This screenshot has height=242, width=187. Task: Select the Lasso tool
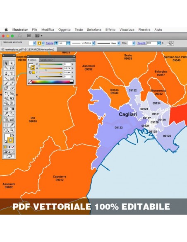tap(12, 68)
